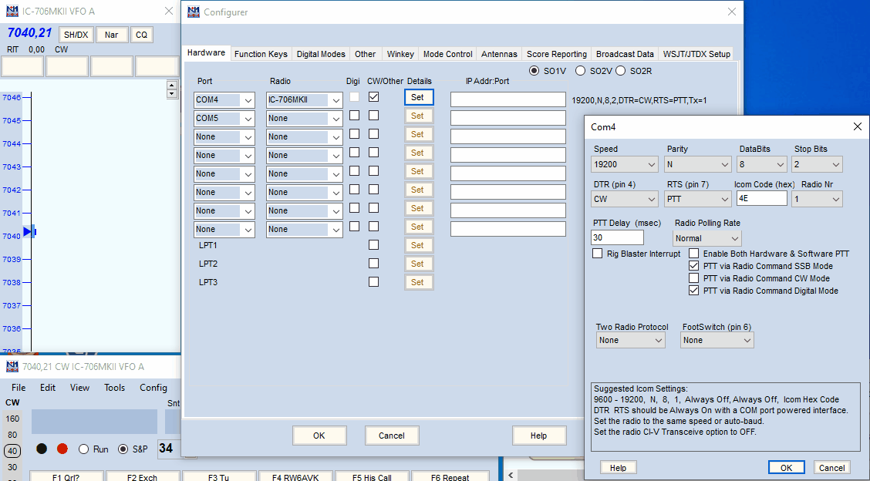Toggle the Rig Blaster Interrupt checkbox

598,254
